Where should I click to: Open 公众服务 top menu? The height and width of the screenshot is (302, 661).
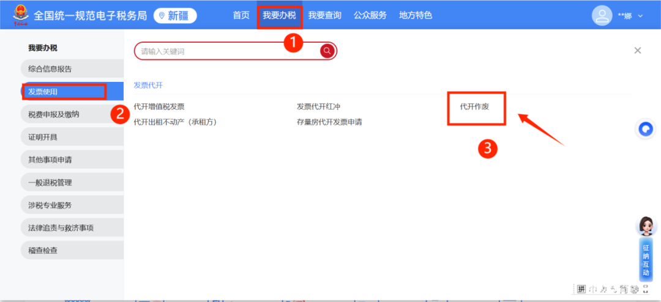point(370,15)
